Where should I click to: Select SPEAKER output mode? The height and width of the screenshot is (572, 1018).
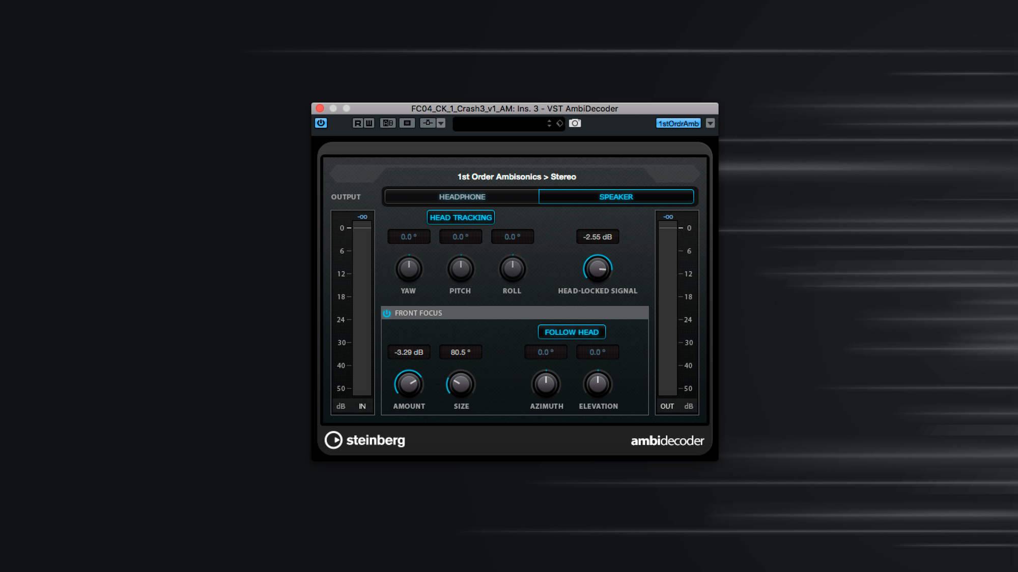point(616,197)
